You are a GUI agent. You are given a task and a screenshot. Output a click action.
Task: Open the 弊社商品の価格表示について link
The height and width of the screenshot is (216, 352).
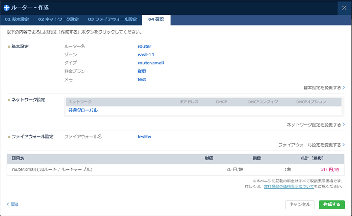click(x=289, y=186)
